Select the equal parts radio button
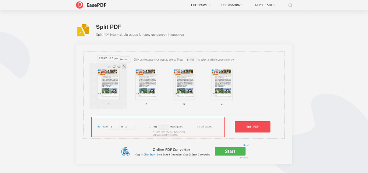This screenshot has height=173, width=368. 150,127
